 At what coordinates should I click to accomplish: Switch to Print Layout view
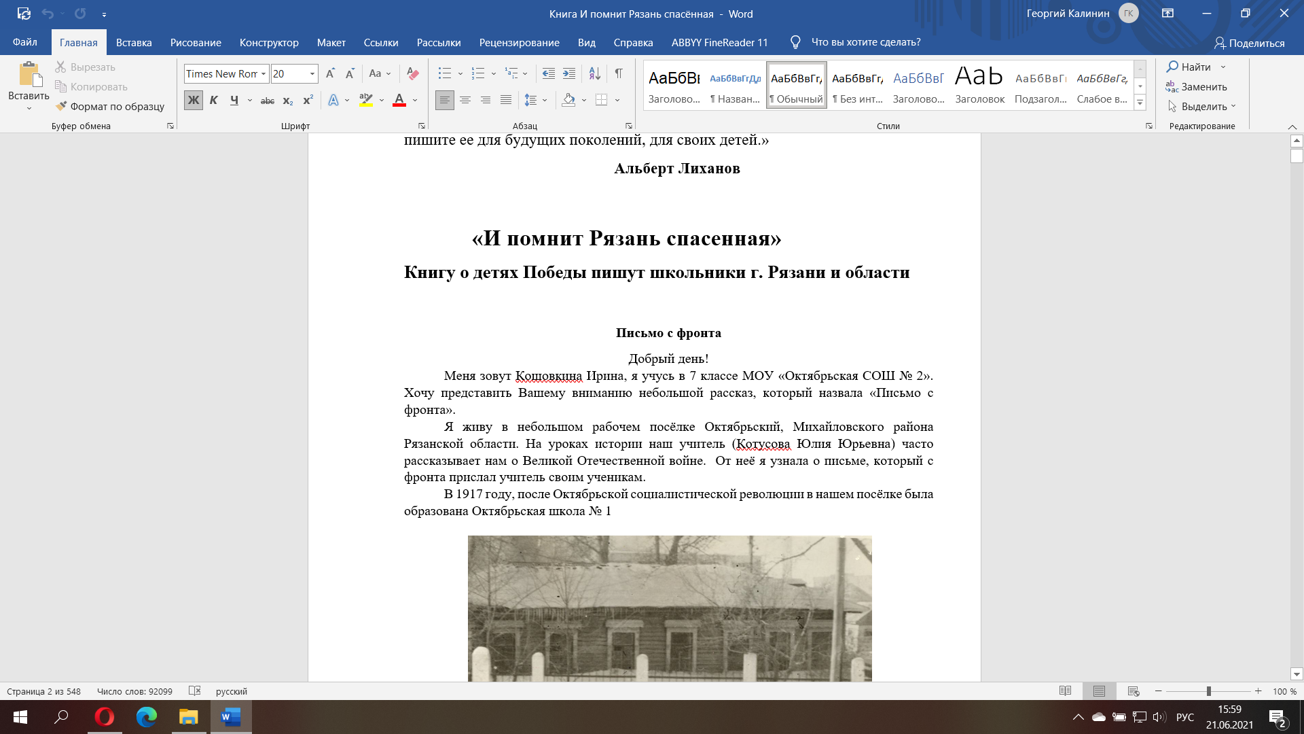[1099, 691]
